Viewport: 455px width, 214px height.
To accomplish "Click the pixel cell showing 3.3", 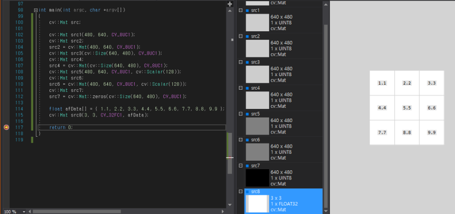I will [432, 83].
